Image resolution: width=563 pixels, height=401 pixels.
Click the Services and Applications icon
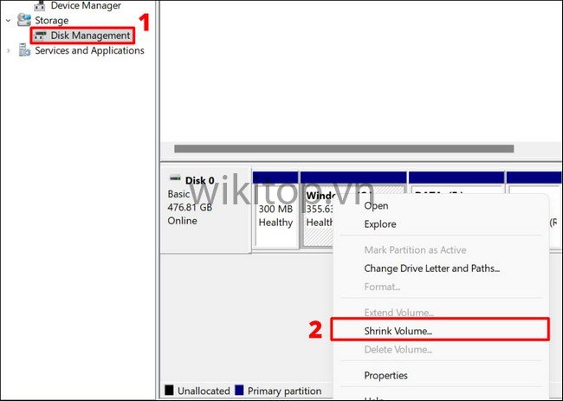tap(24, 50)
